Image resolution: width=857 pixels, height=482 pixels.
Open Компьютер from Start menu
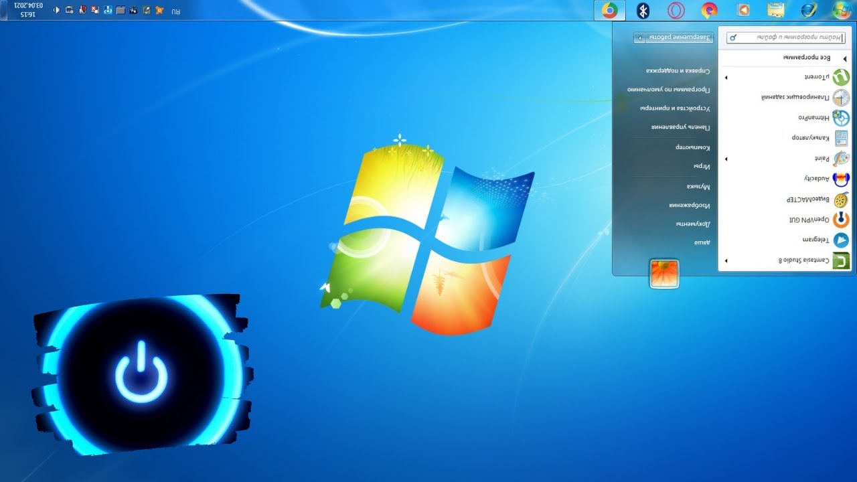point(692,147)
